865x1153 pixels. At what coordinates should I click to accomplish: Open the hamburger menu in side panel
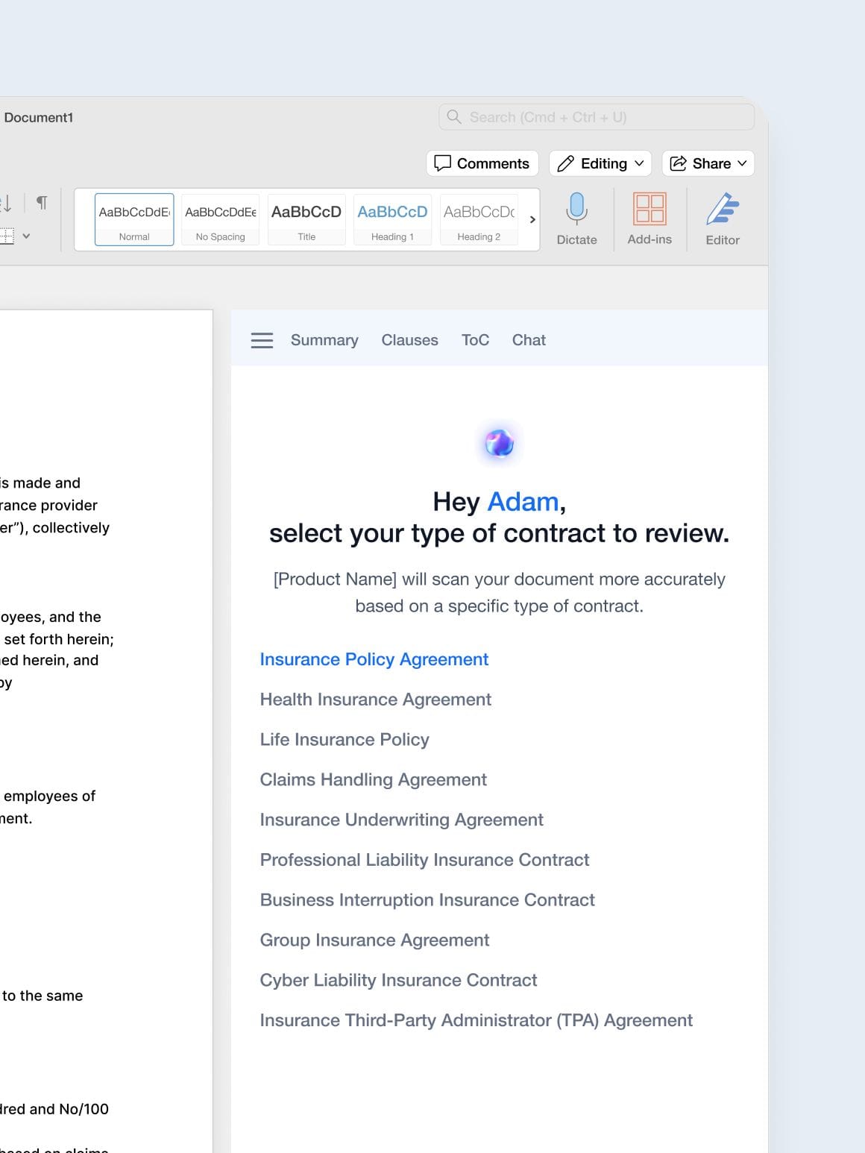tap(262, 341)
